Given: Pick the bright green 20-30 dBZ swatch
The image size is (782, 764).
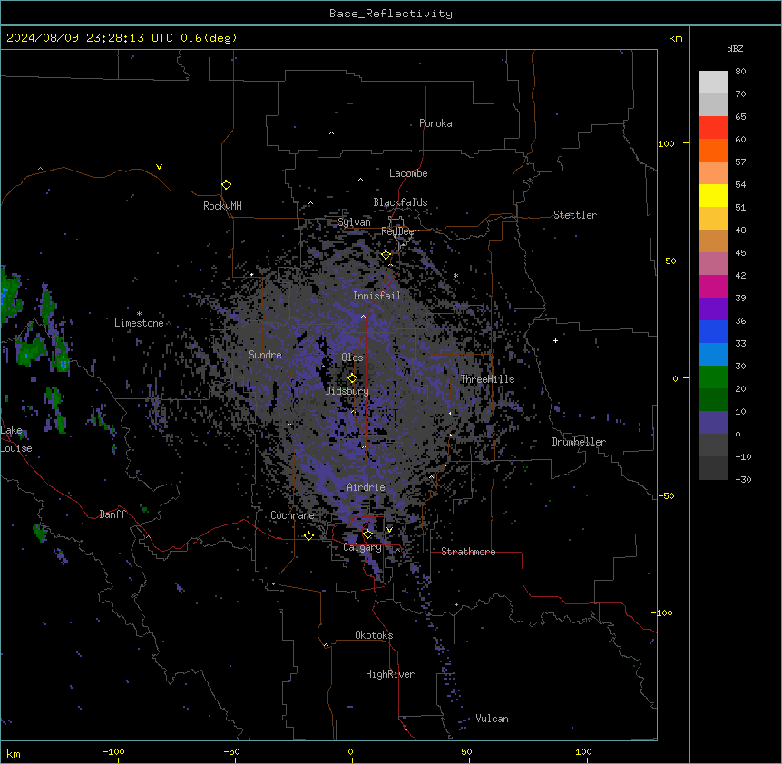Looking at the screenshot, I should [713, 377].
